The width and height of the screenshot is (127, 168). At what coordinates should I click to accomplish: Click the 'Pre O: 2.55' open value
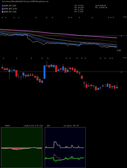pos(79,5)
